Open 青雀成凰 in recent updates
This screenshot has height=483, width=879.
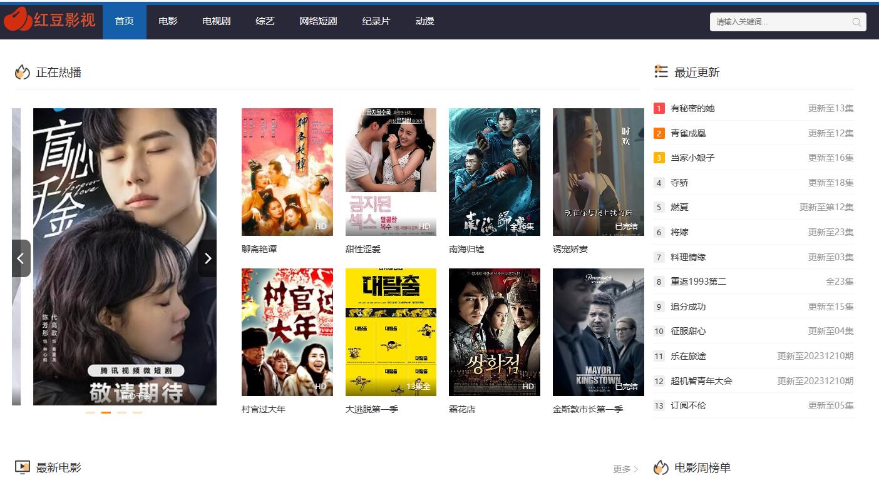pyautogui.click(x=688, y=133)
